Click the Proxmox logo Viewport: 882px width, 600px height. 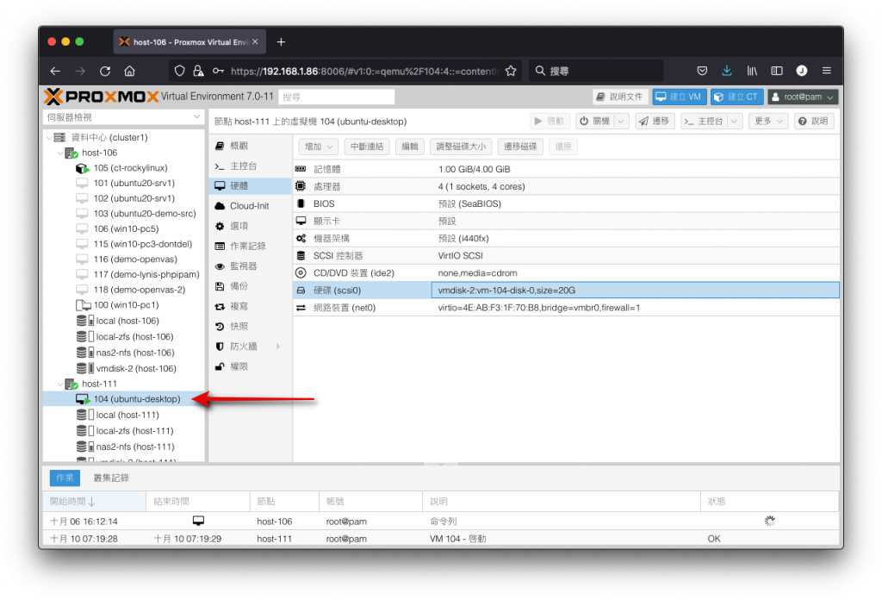102,97
